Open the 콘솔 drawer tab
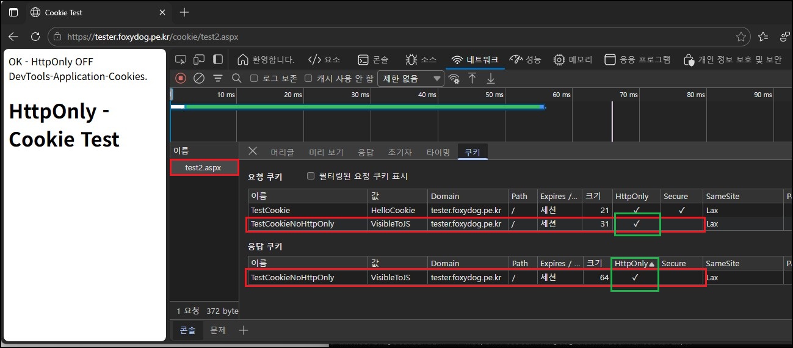The height and width of the screenshot is (348, 793). click(x=187, y=330)
